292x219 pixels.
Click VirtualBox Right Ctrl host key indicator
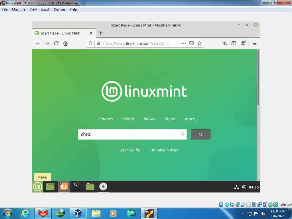tap(285, 205)
